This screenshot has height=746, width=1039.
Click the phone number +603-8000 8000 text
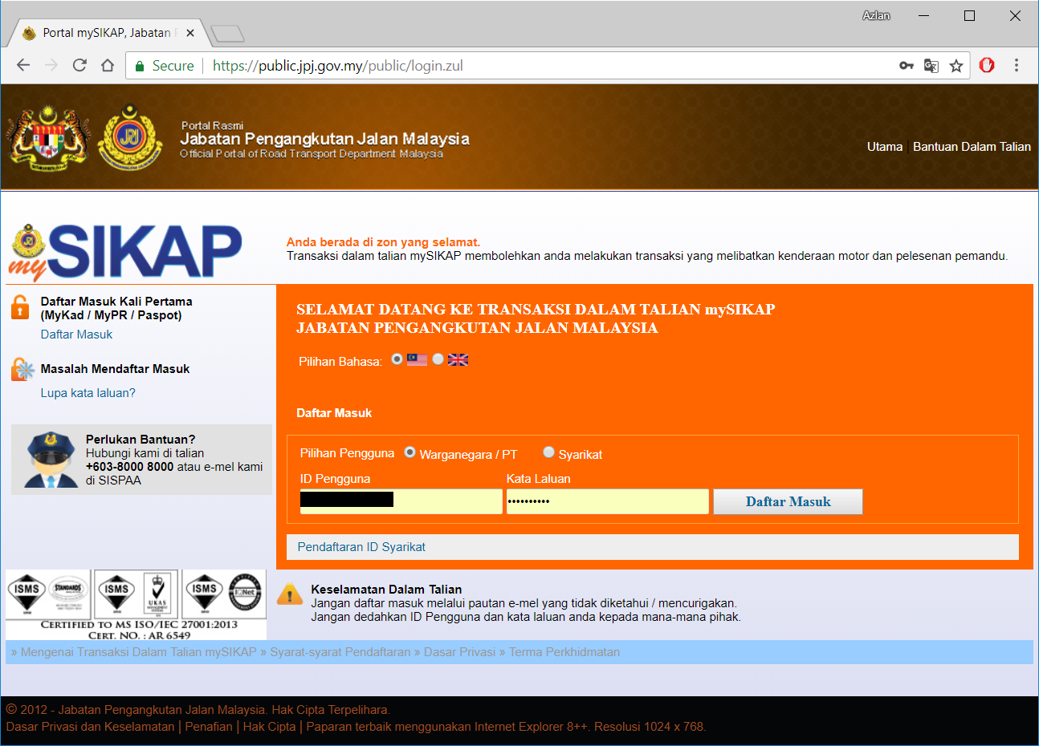click(x=129, y=467)
